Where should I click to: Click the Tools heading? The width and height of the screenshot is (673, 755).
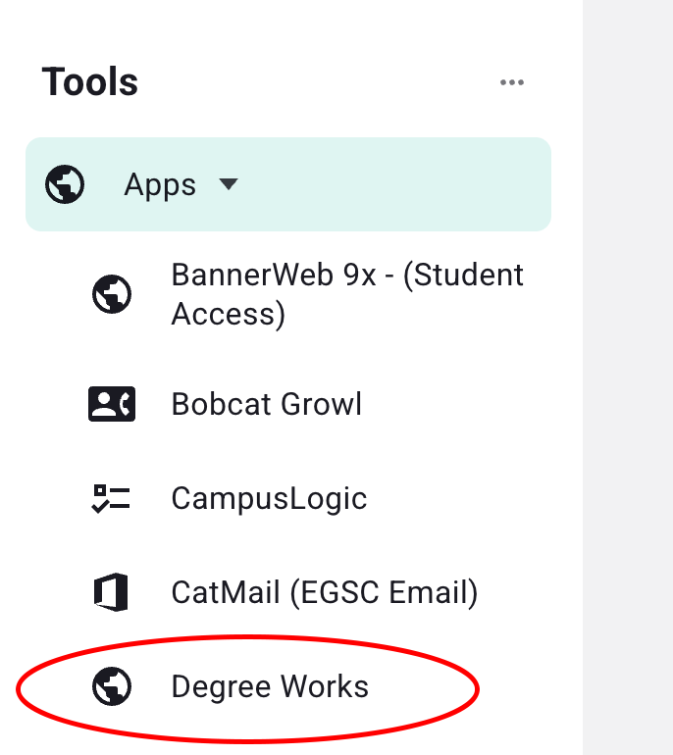89,82
